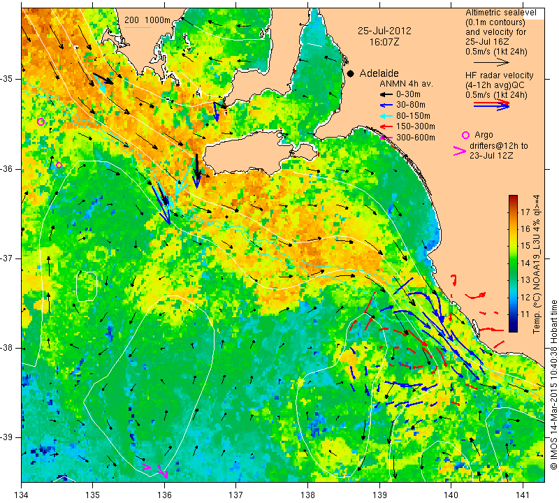Click the 14 degree colorbar tick label
This screenshot has height=503, width=559.
525,263
